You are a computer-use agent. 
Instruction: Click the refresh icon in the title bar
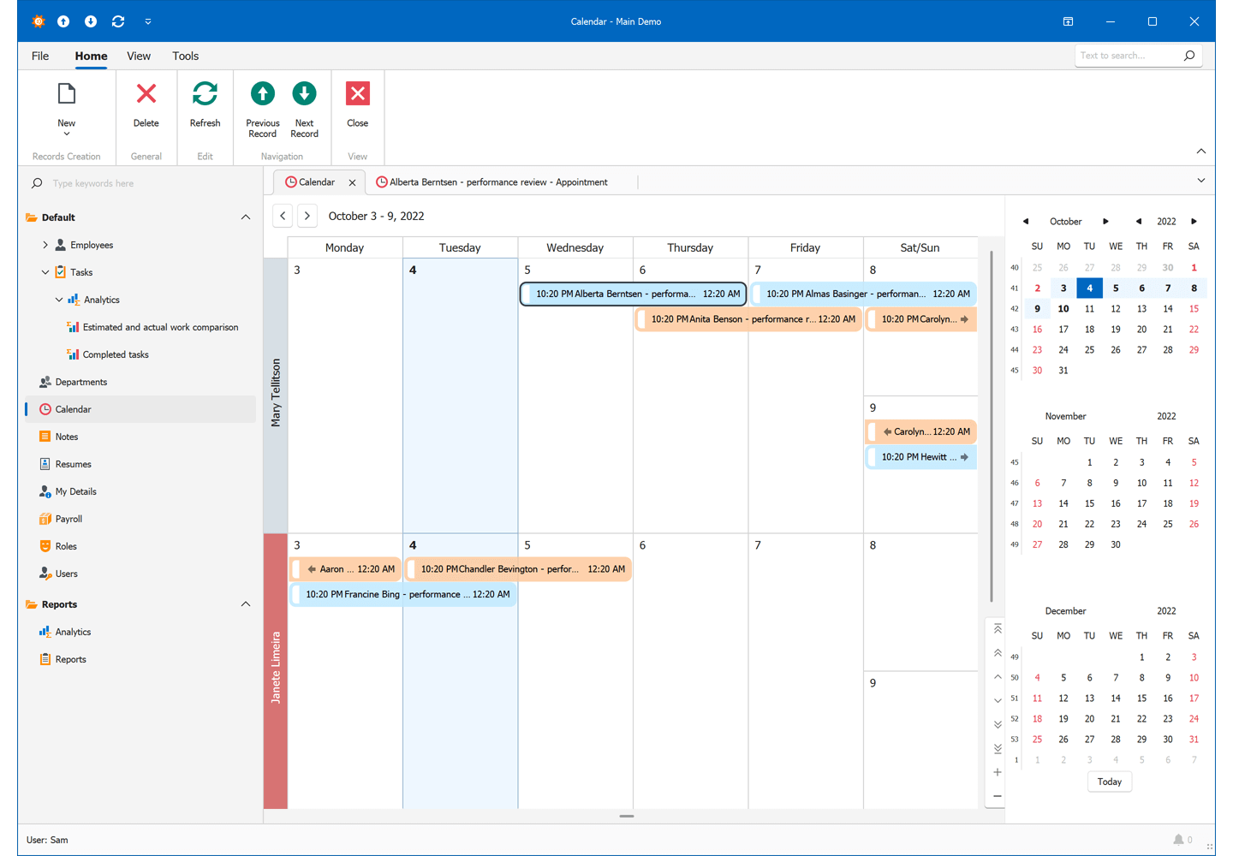[x=118, y=21]
